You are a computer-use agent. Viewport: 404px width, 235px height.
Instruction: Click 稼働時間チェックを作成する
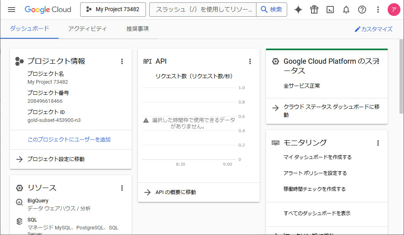[315, 189]
